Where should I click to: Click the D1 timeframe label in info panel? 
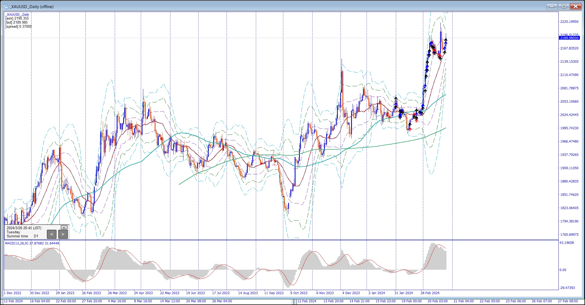[36, 236]
